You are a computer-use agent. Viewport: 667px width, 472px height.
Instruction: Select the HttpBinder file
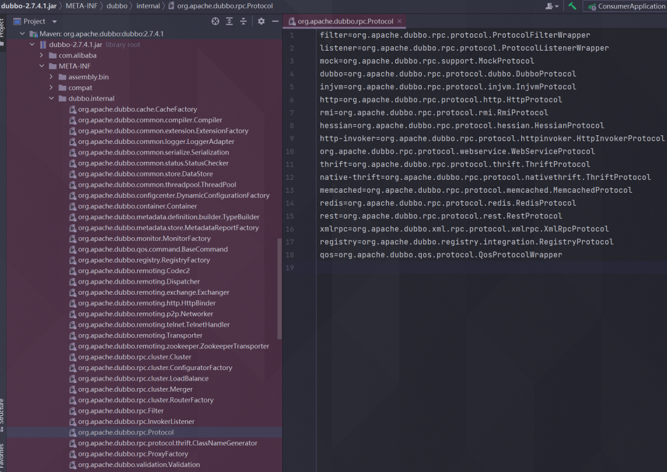[x=142, y=303]
